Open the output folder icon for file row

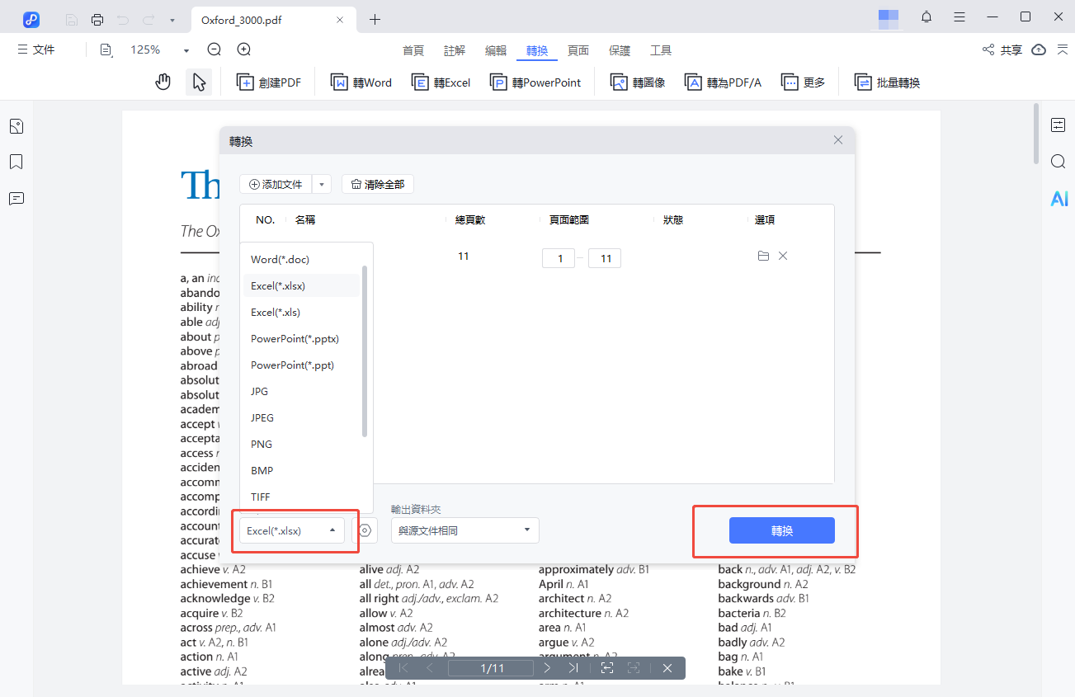coord(763,256)
